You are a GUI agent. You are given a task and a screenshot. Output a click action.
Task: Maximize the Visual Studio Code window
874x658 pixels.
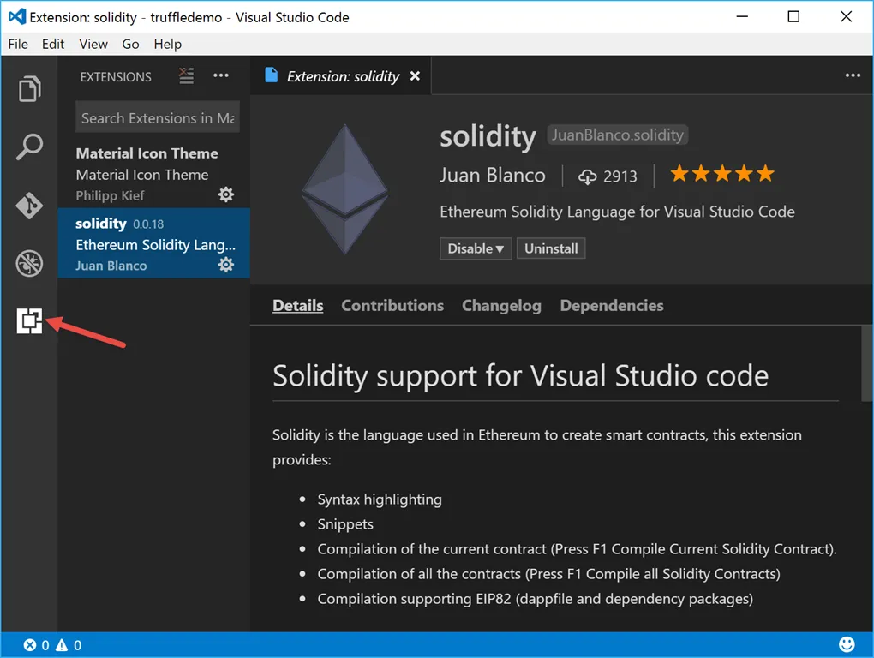793,17
